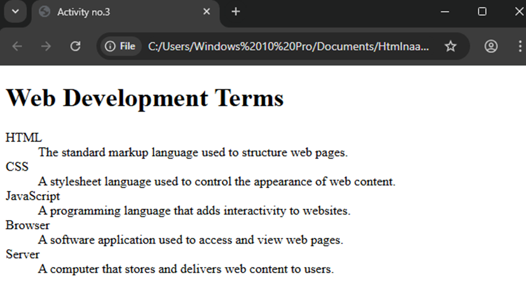
Task: Open the profile avatar menu
Action: [x=490, y=46]
